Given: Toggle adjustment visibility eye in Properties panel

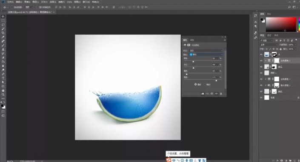Looking at the screenshot, I should (217, 94).
